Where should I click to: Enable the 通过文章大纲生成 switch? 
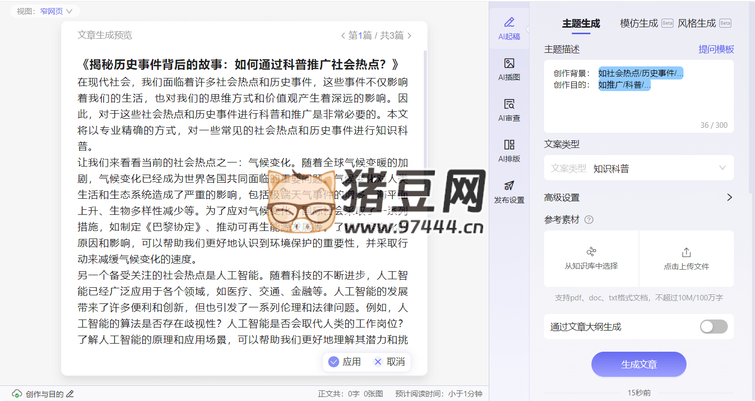[x=713, y=327]
